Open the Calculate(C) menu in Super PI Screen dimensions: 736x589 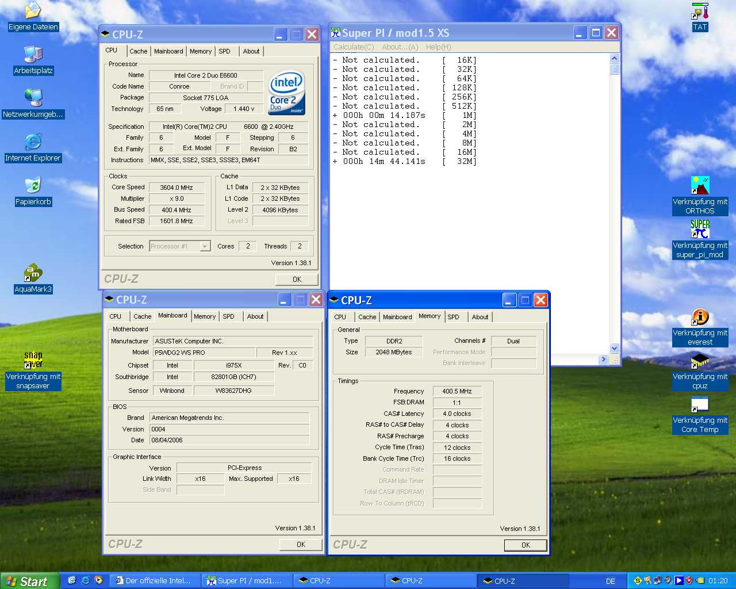click(354, 47)
